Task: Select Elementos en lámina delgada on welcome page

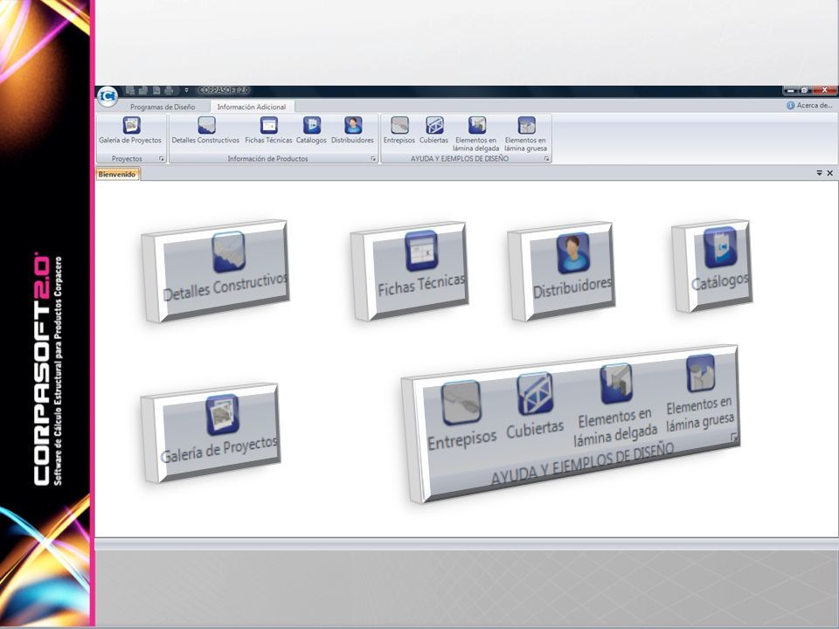Action: (x=615, y=404)
